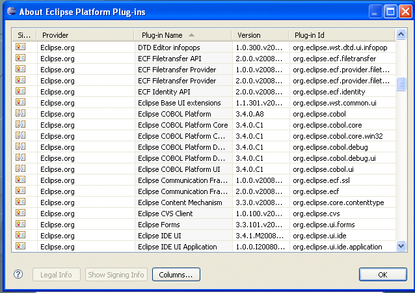Click signed icon for Eclipse IDE UI Application
415x293 pixels.
20,246
